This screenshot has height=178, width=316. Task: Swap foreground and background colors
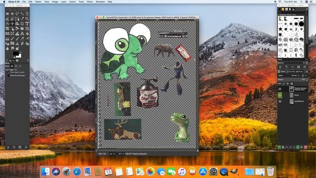(x=20, y=52)
